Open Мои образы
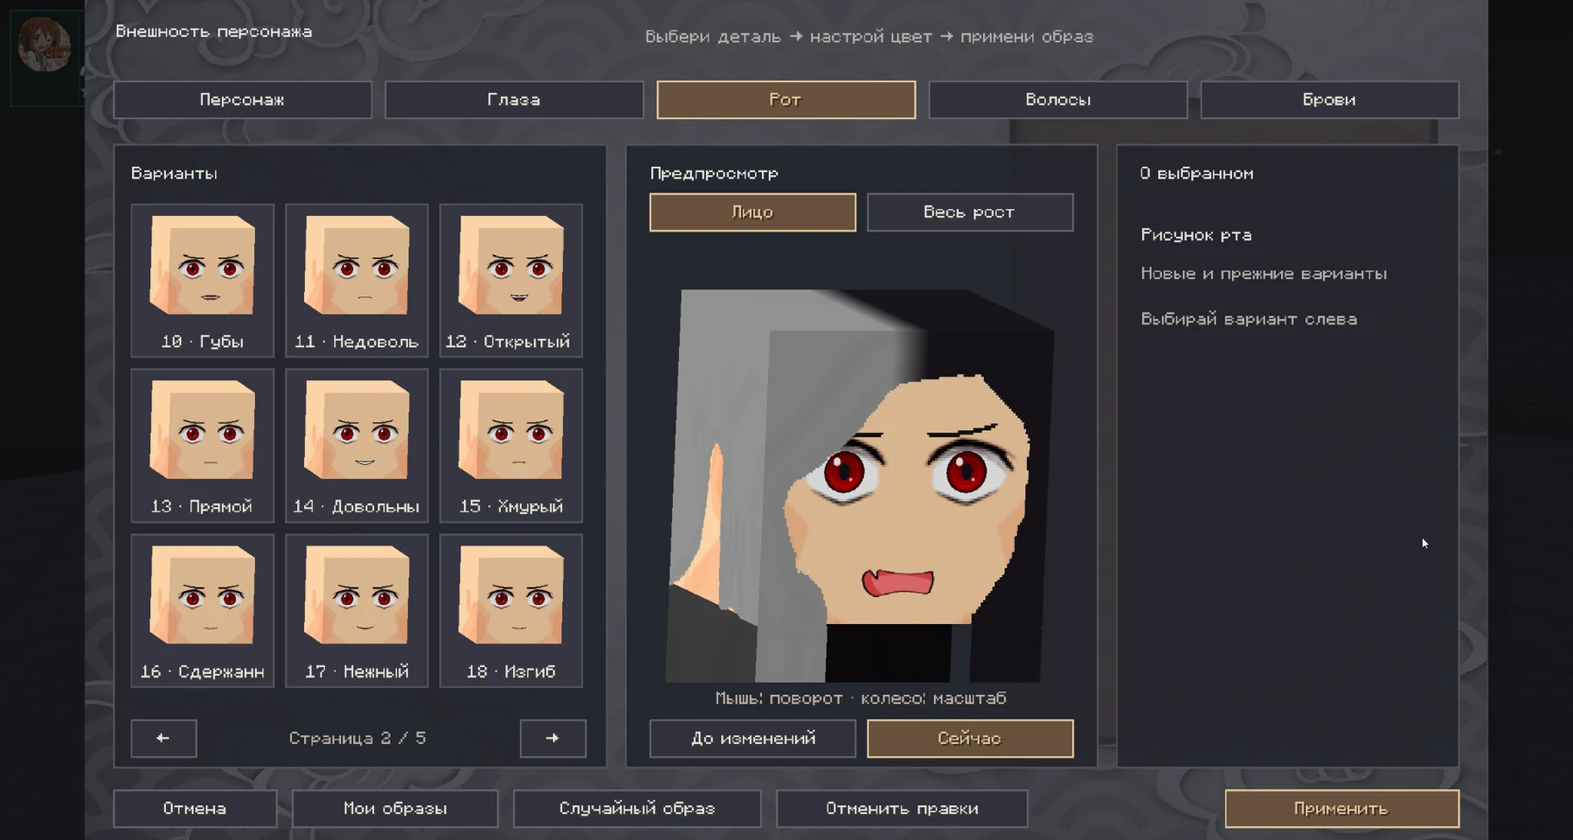 395,809
